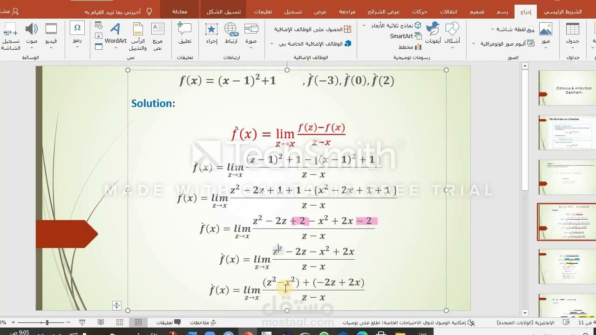The image size is (596, 335).
Task: Insert a chart using مخطط
Action: (410, 47)
